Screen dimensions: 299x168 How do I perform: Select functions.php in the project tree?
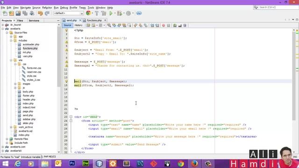click(x=30, y=49)
